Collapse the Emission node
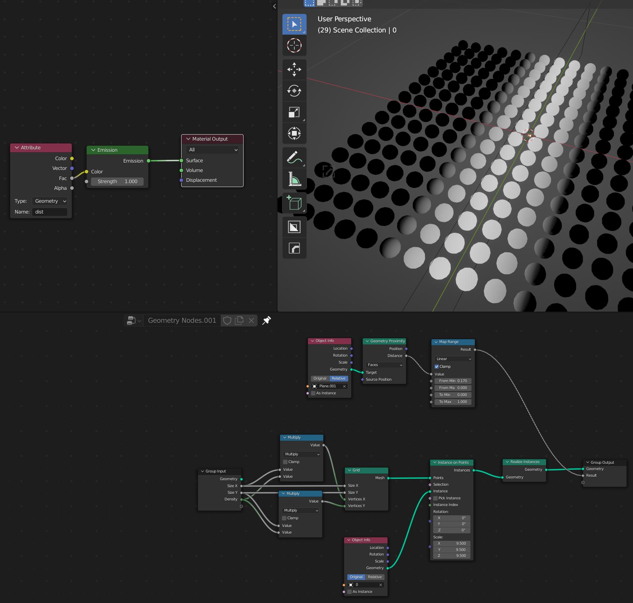The width and height of the screenshot is (633, 603). [93, 150]
